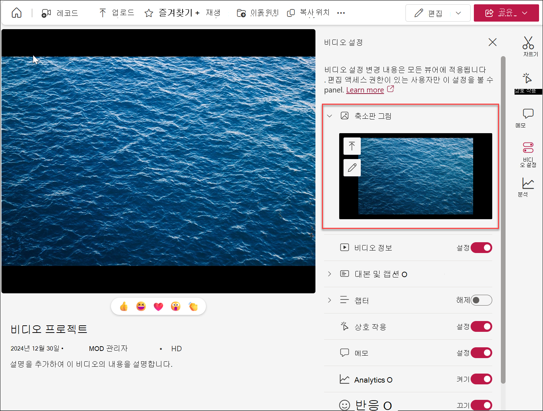Go to the home icon
The width and height of the screenshot is (543, 411).
[17, 13]
